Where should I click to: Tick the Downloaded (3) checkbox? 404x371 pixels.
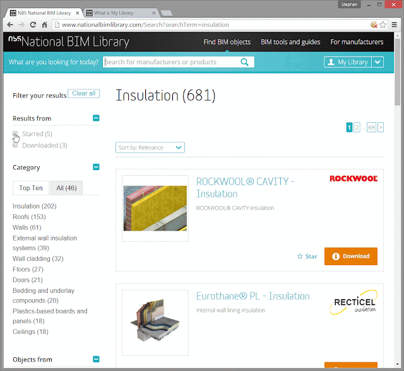click(15, 145)
